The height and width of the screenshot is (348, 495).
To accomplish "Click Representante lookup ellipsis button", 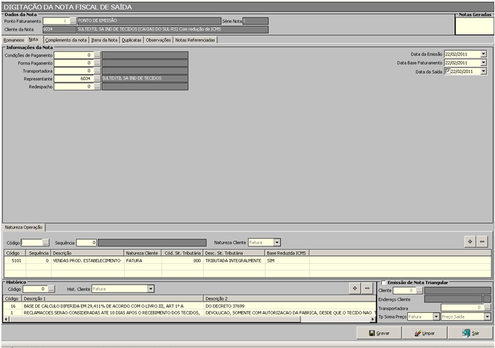I will click(97, 79).
